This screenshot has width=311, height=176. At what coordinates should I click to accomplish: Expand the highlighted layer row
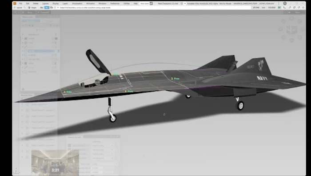(x=23, y=51)
